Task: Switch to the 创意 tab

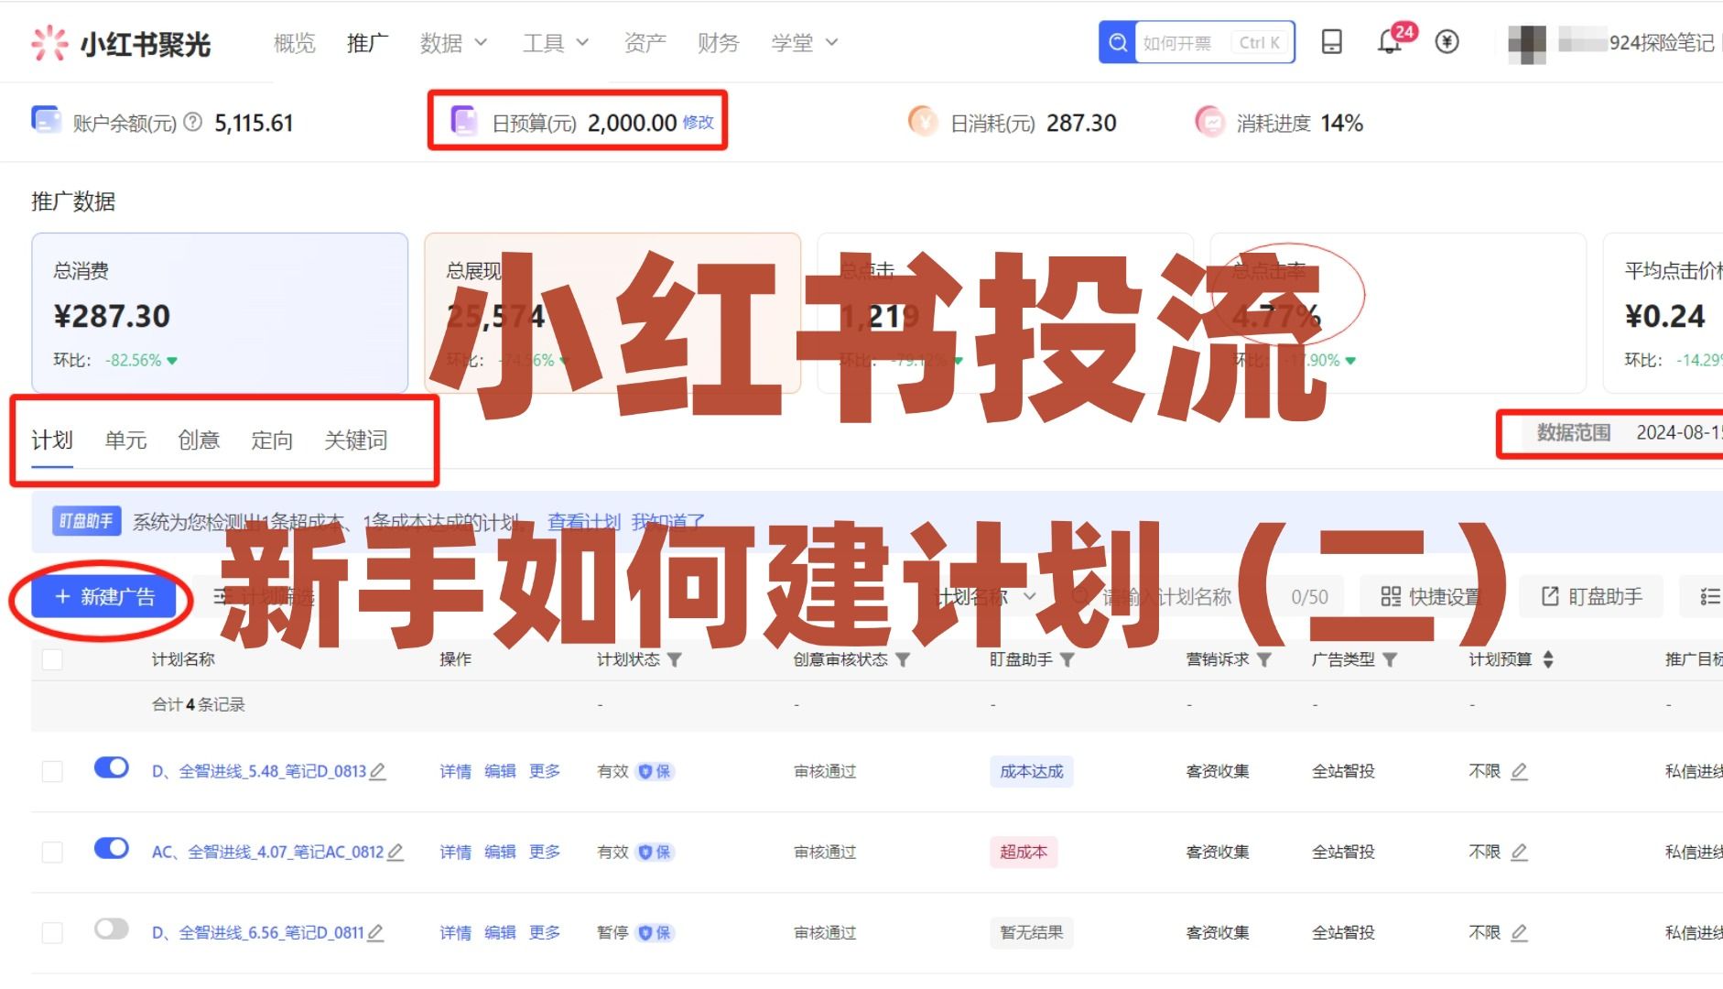Action: pyautogui.click(x=199, y=440)
